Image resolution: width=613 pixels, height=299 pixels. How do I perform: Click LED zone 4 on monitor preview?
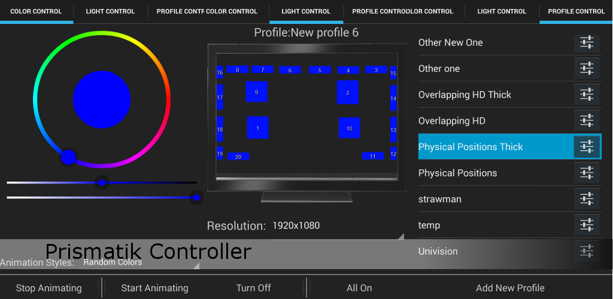348,70
